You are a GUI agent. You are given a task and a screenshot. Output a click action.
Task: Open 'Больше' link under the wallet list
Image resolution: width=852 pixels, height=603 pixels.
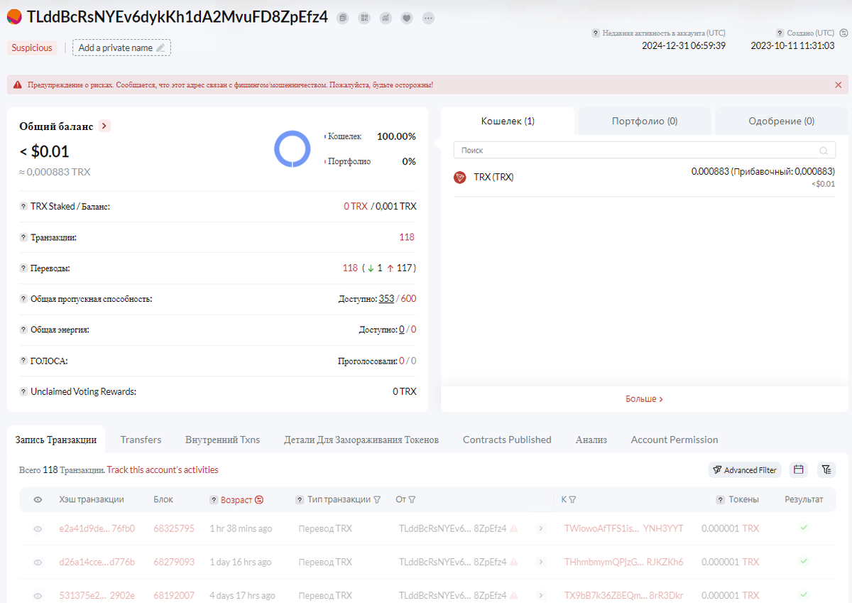point(644,399)
